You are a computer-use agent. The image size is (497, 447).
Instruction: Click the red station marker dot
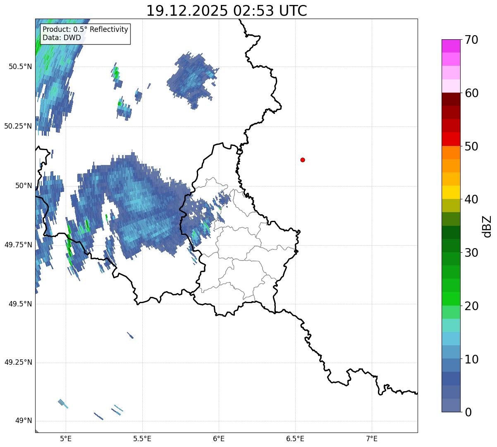point(303,160)
